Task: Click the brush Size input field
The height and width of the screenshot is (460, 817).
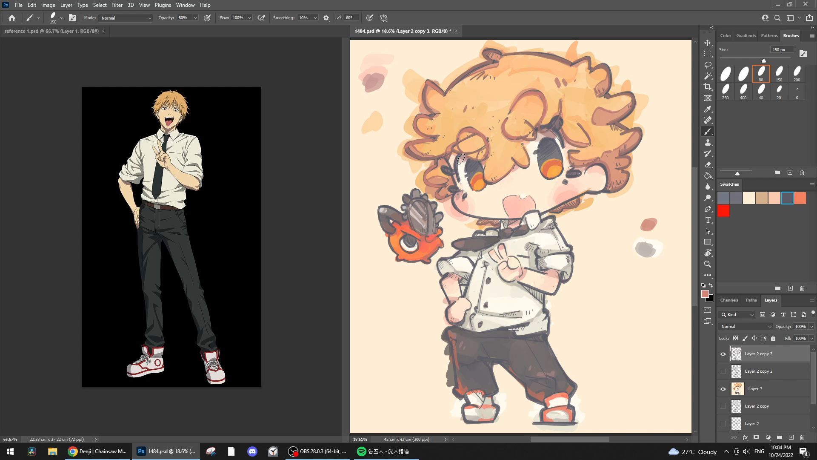Action: [x=782, y=50]
